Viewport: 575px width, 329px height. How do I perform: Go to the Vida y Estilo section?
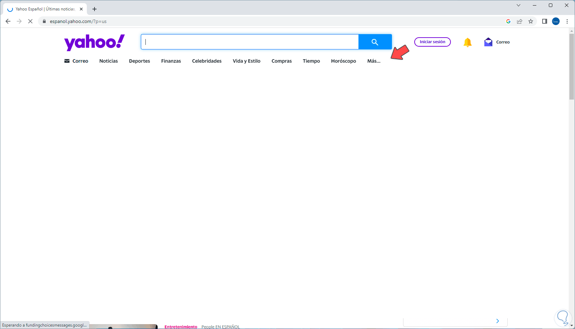[247, 61]
